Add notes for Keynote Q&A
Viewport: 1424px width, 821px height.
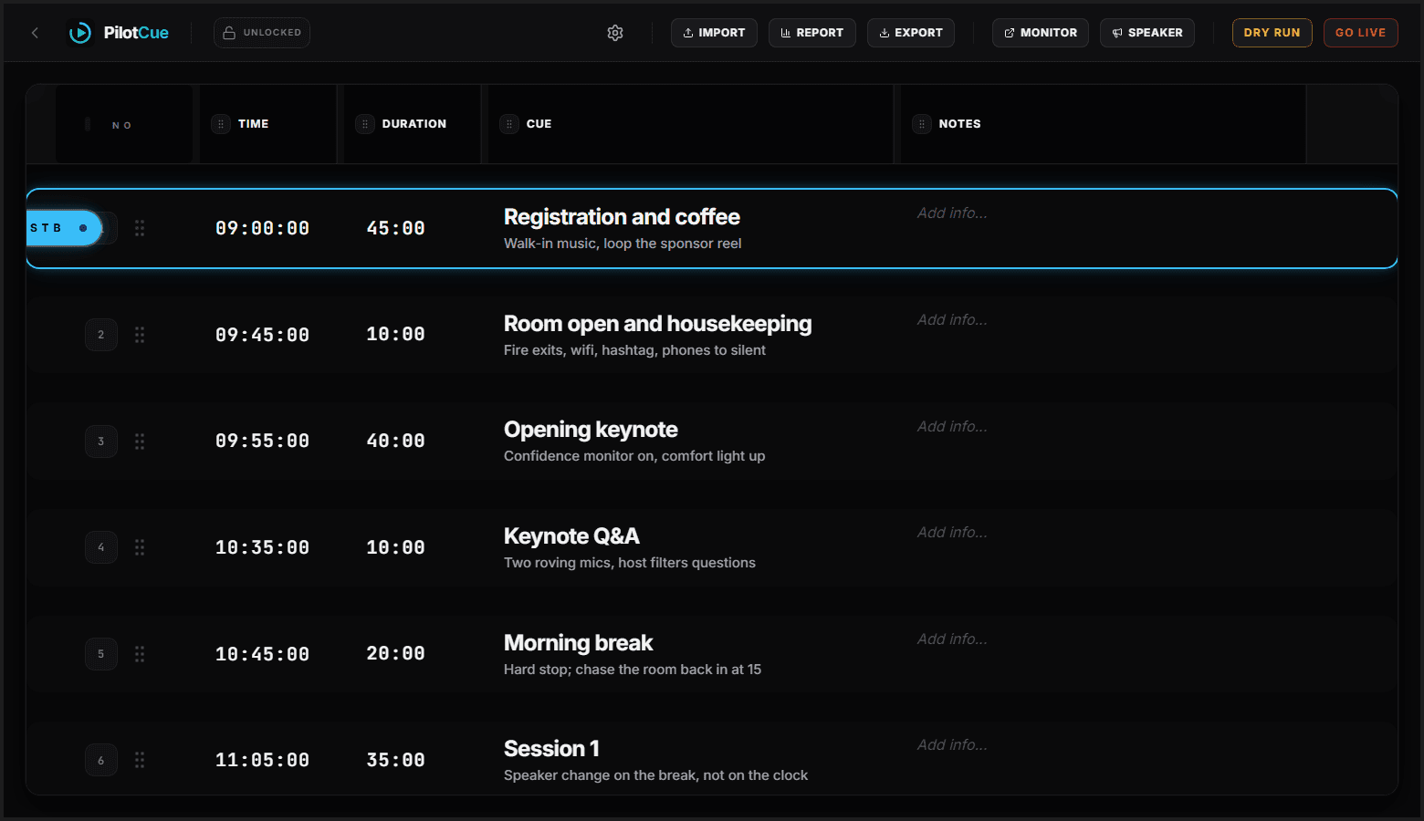(952, 533)
